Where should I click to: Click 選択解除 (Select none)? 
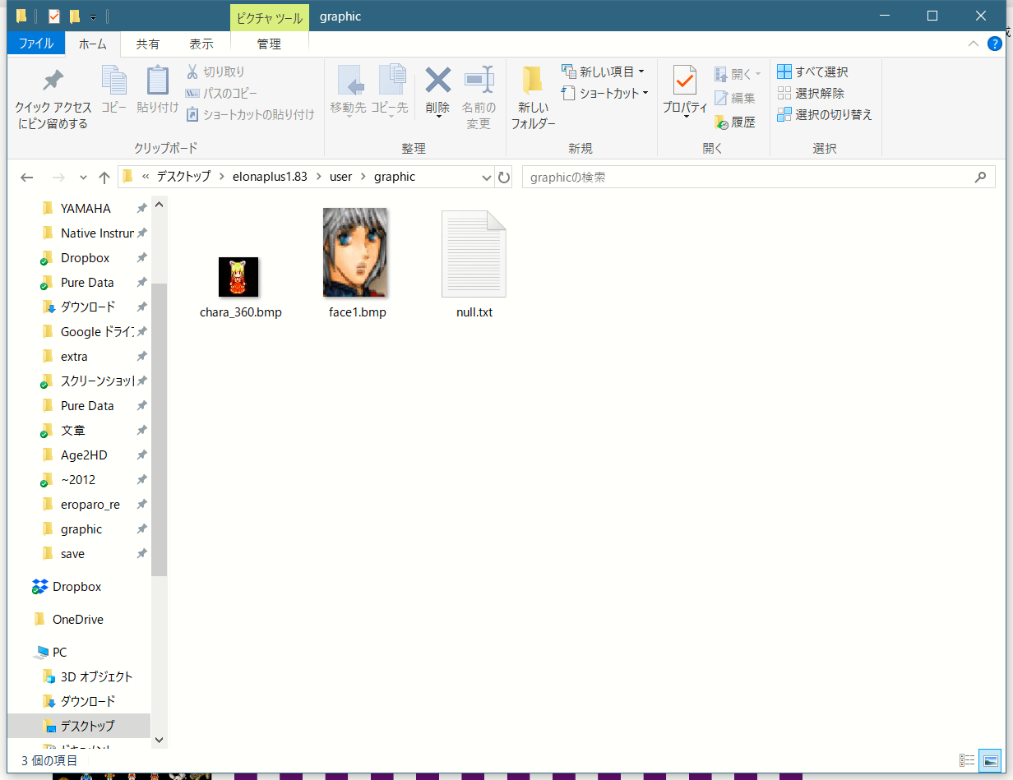pos(811,93)
